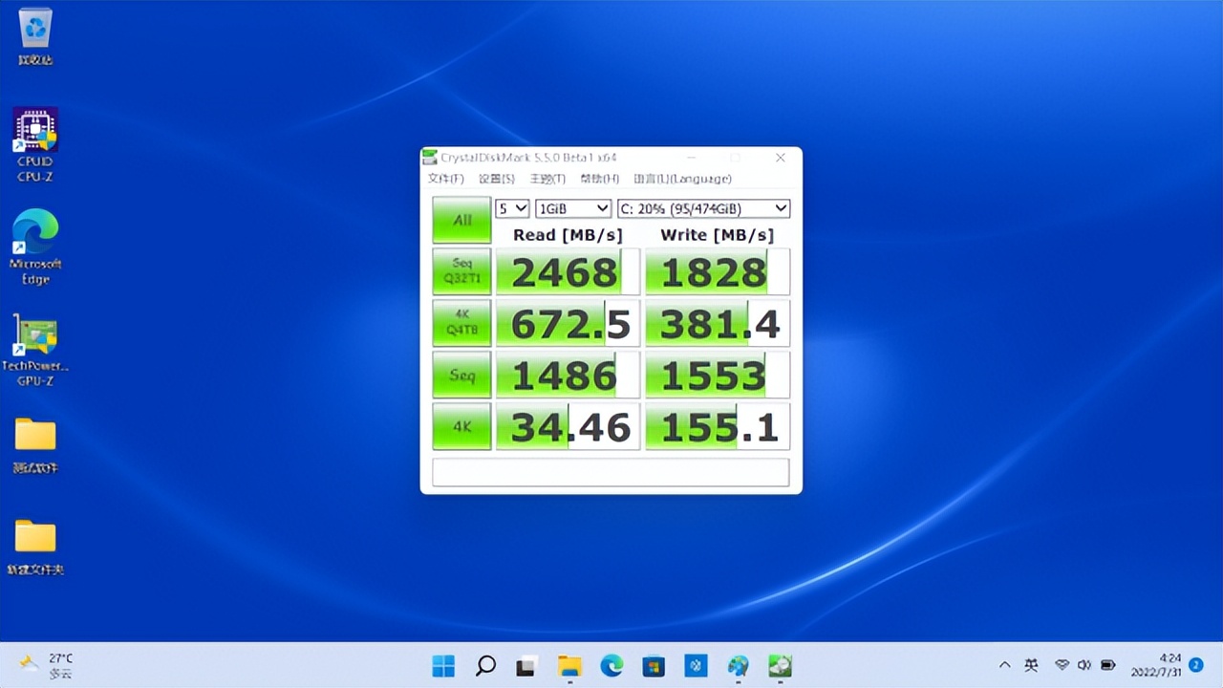Open the drive selector showing C: 20%
1223x688 pixels.
(703, 208)
